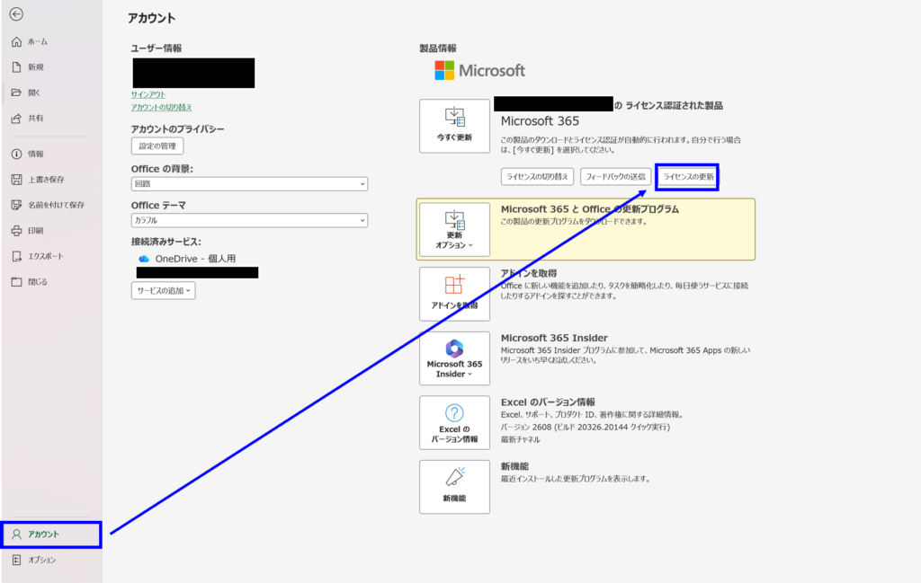The width and height of the screenshot is (921, 583).
Task: Click the version text バージョン 2608
Action: pyautogui.click(x=524, y=427)
